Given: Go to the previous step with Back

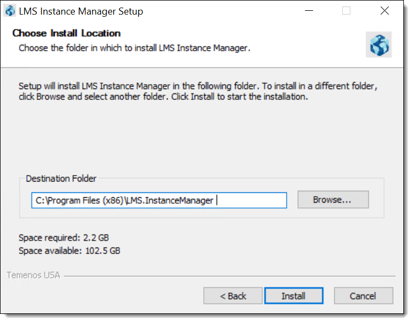Looking at the screenshot, I should coord(233,296).
